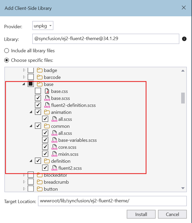Click the base-variables.scss SASS icon
192x223 pixels.
[54, 140]
